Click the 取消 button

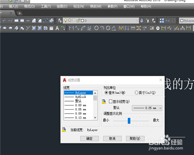pos(112,138)
